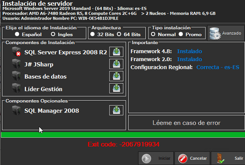Select Normal installation type

click(x=153, y=35)
